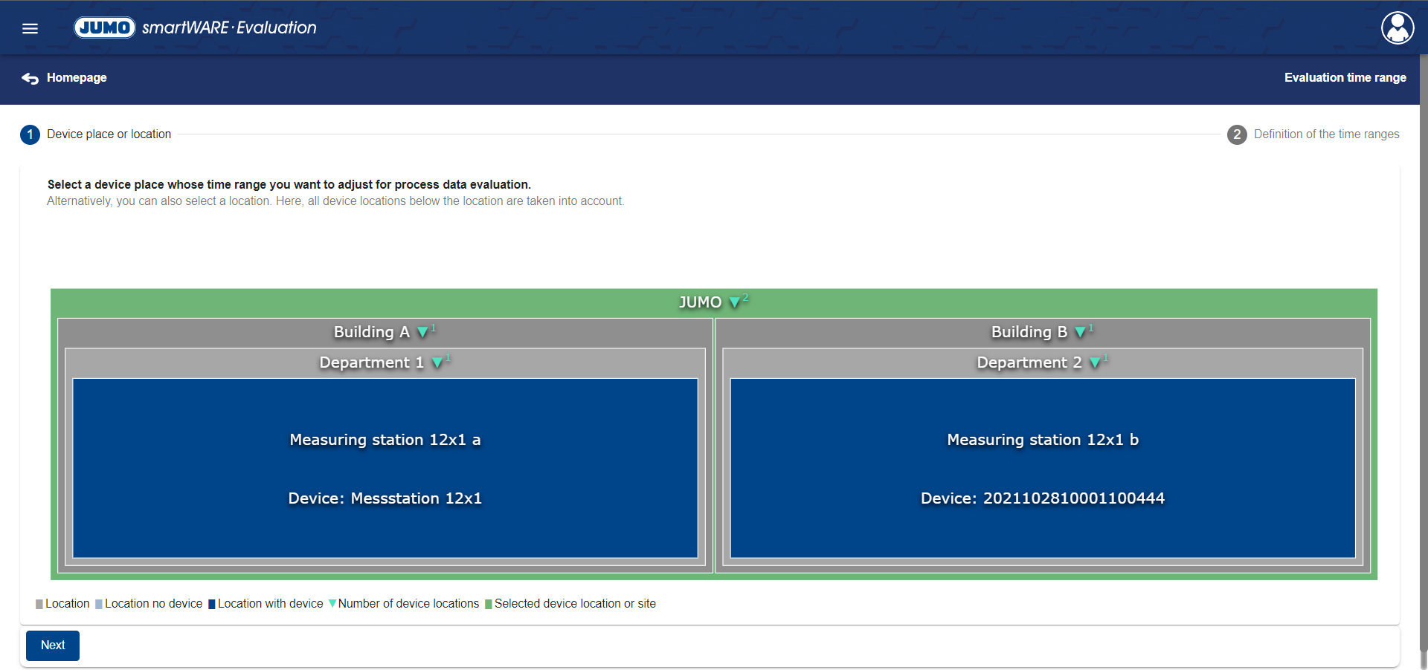Click the triangle icon next to Building A
Screen dimensions: 1428x670
tap(422, 332)
